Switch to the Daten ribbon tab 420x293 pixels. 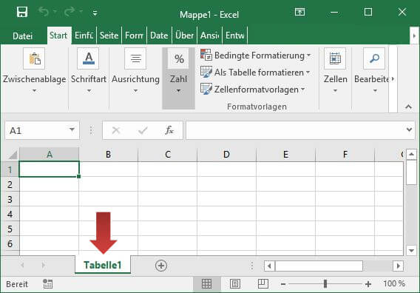point(159,36)
